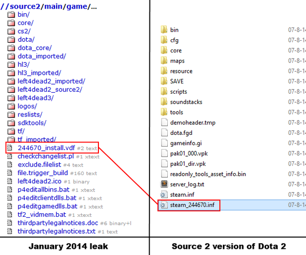
Task: Select the resource folder icon
Action: pos(164,71)
